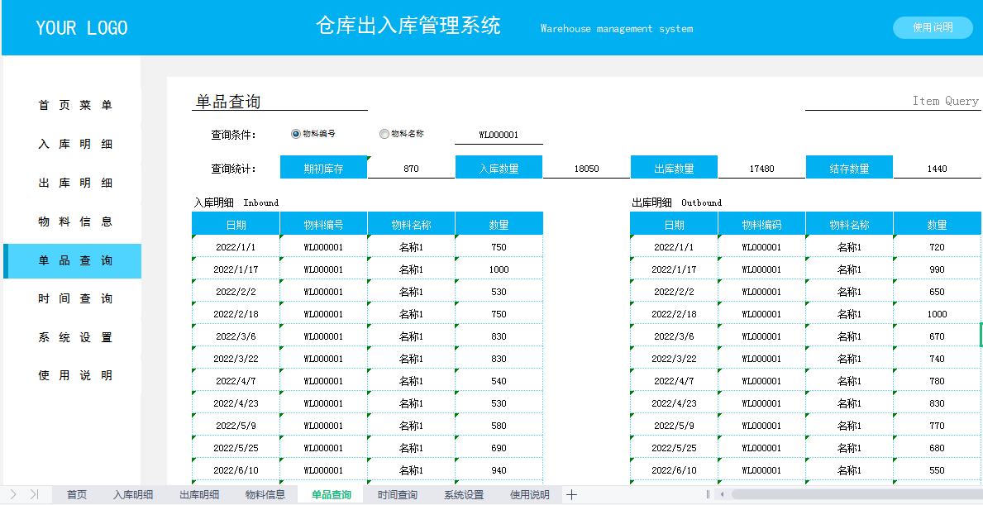
Task: Click outbound quantity 1000 for 2022/2/18
Action: pyautogui.click(x=938, y=314)
